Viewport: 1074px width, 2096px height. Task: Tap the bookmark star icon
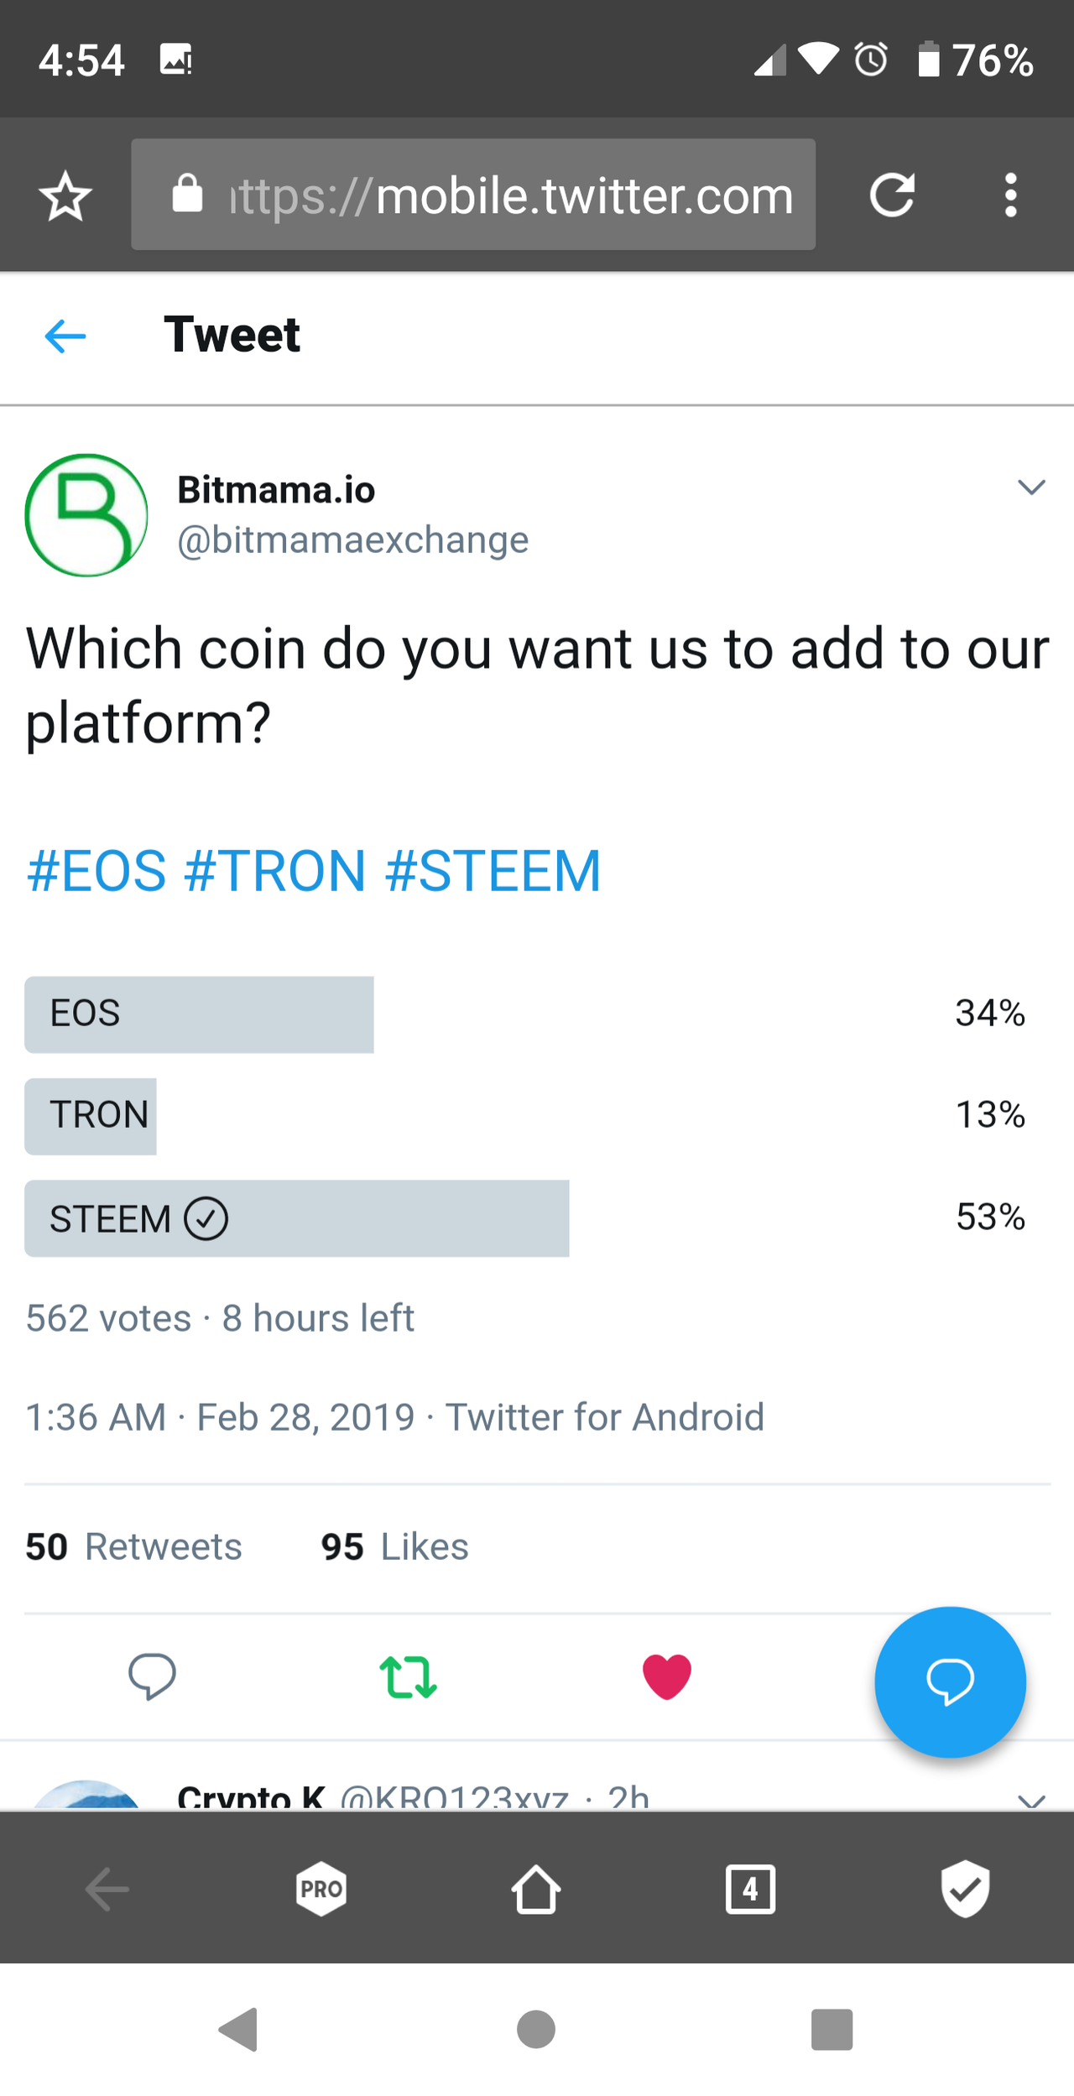click(65, 196)
